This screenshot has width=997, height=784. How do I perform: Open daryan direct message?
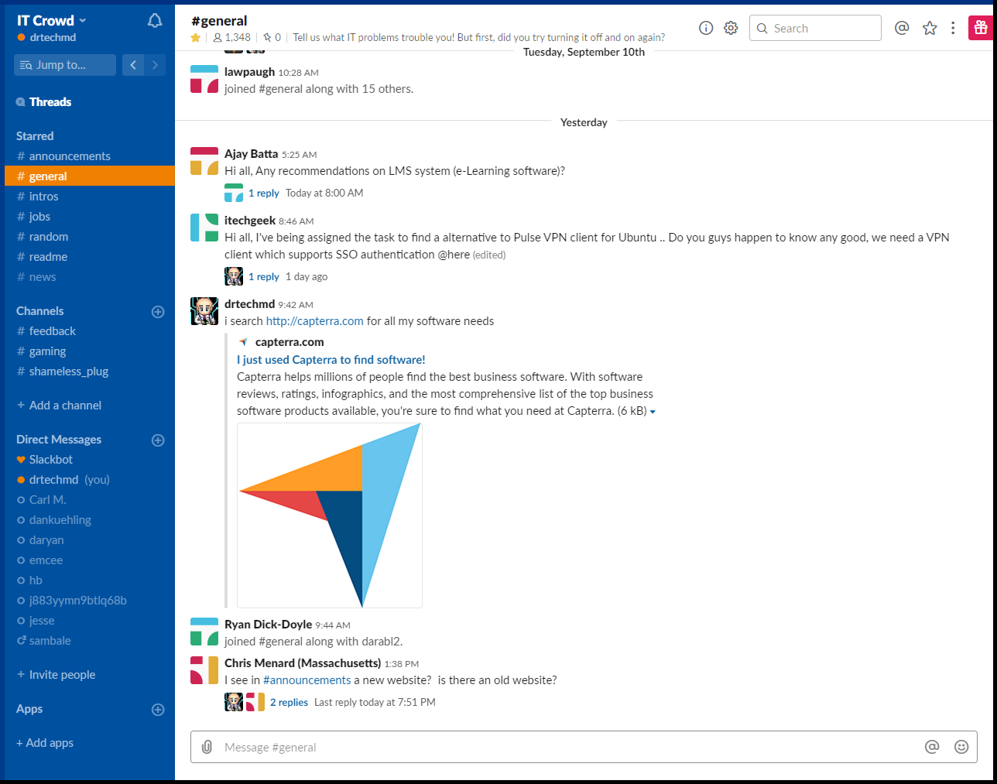click(46, 540)
